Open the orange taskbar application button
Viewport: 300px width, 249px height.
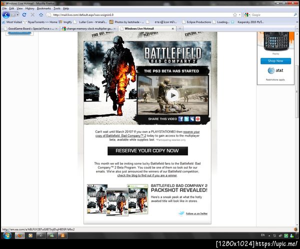62,235
